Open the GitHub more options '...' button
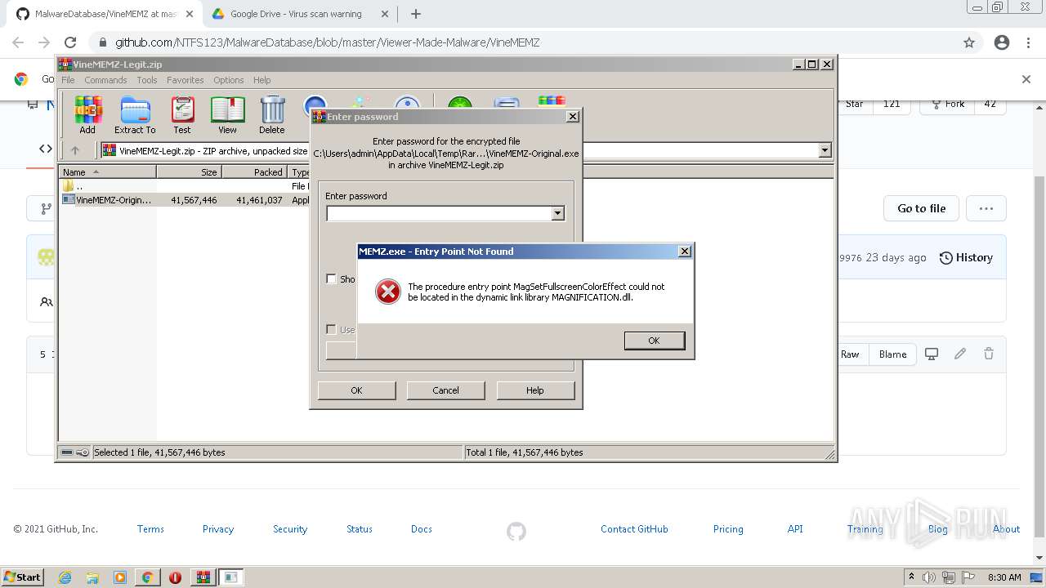The height and width of the screenshot is (588, 1046). [986, 208]
